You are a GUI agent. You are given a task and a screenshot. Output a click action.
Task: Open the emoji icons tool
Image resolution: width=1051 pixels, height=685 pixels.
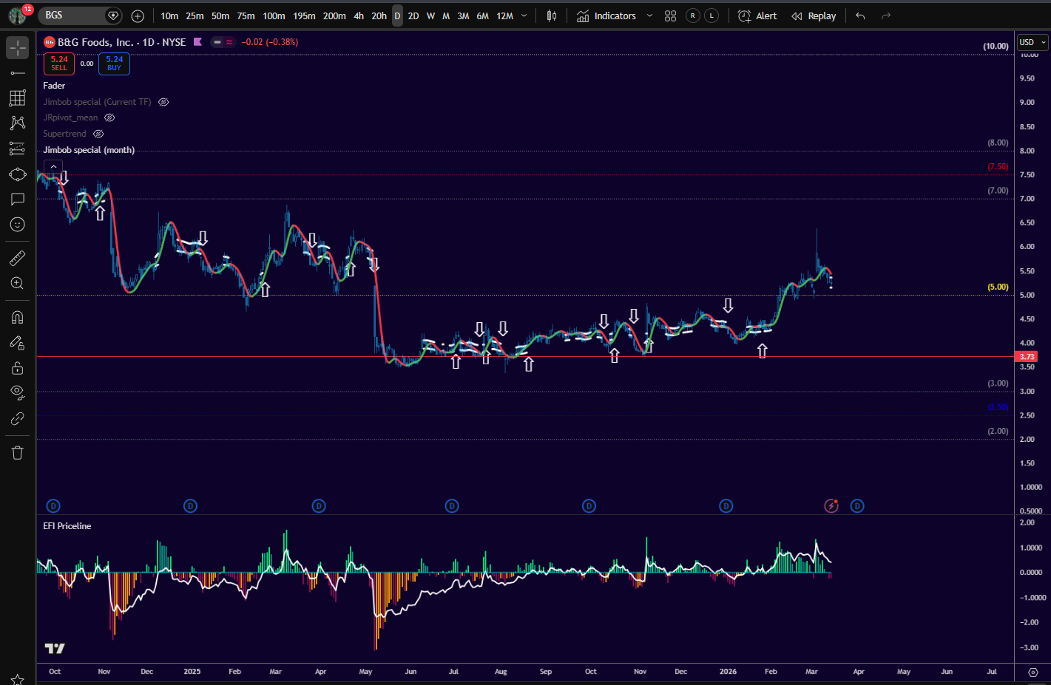tap(17, 225)
